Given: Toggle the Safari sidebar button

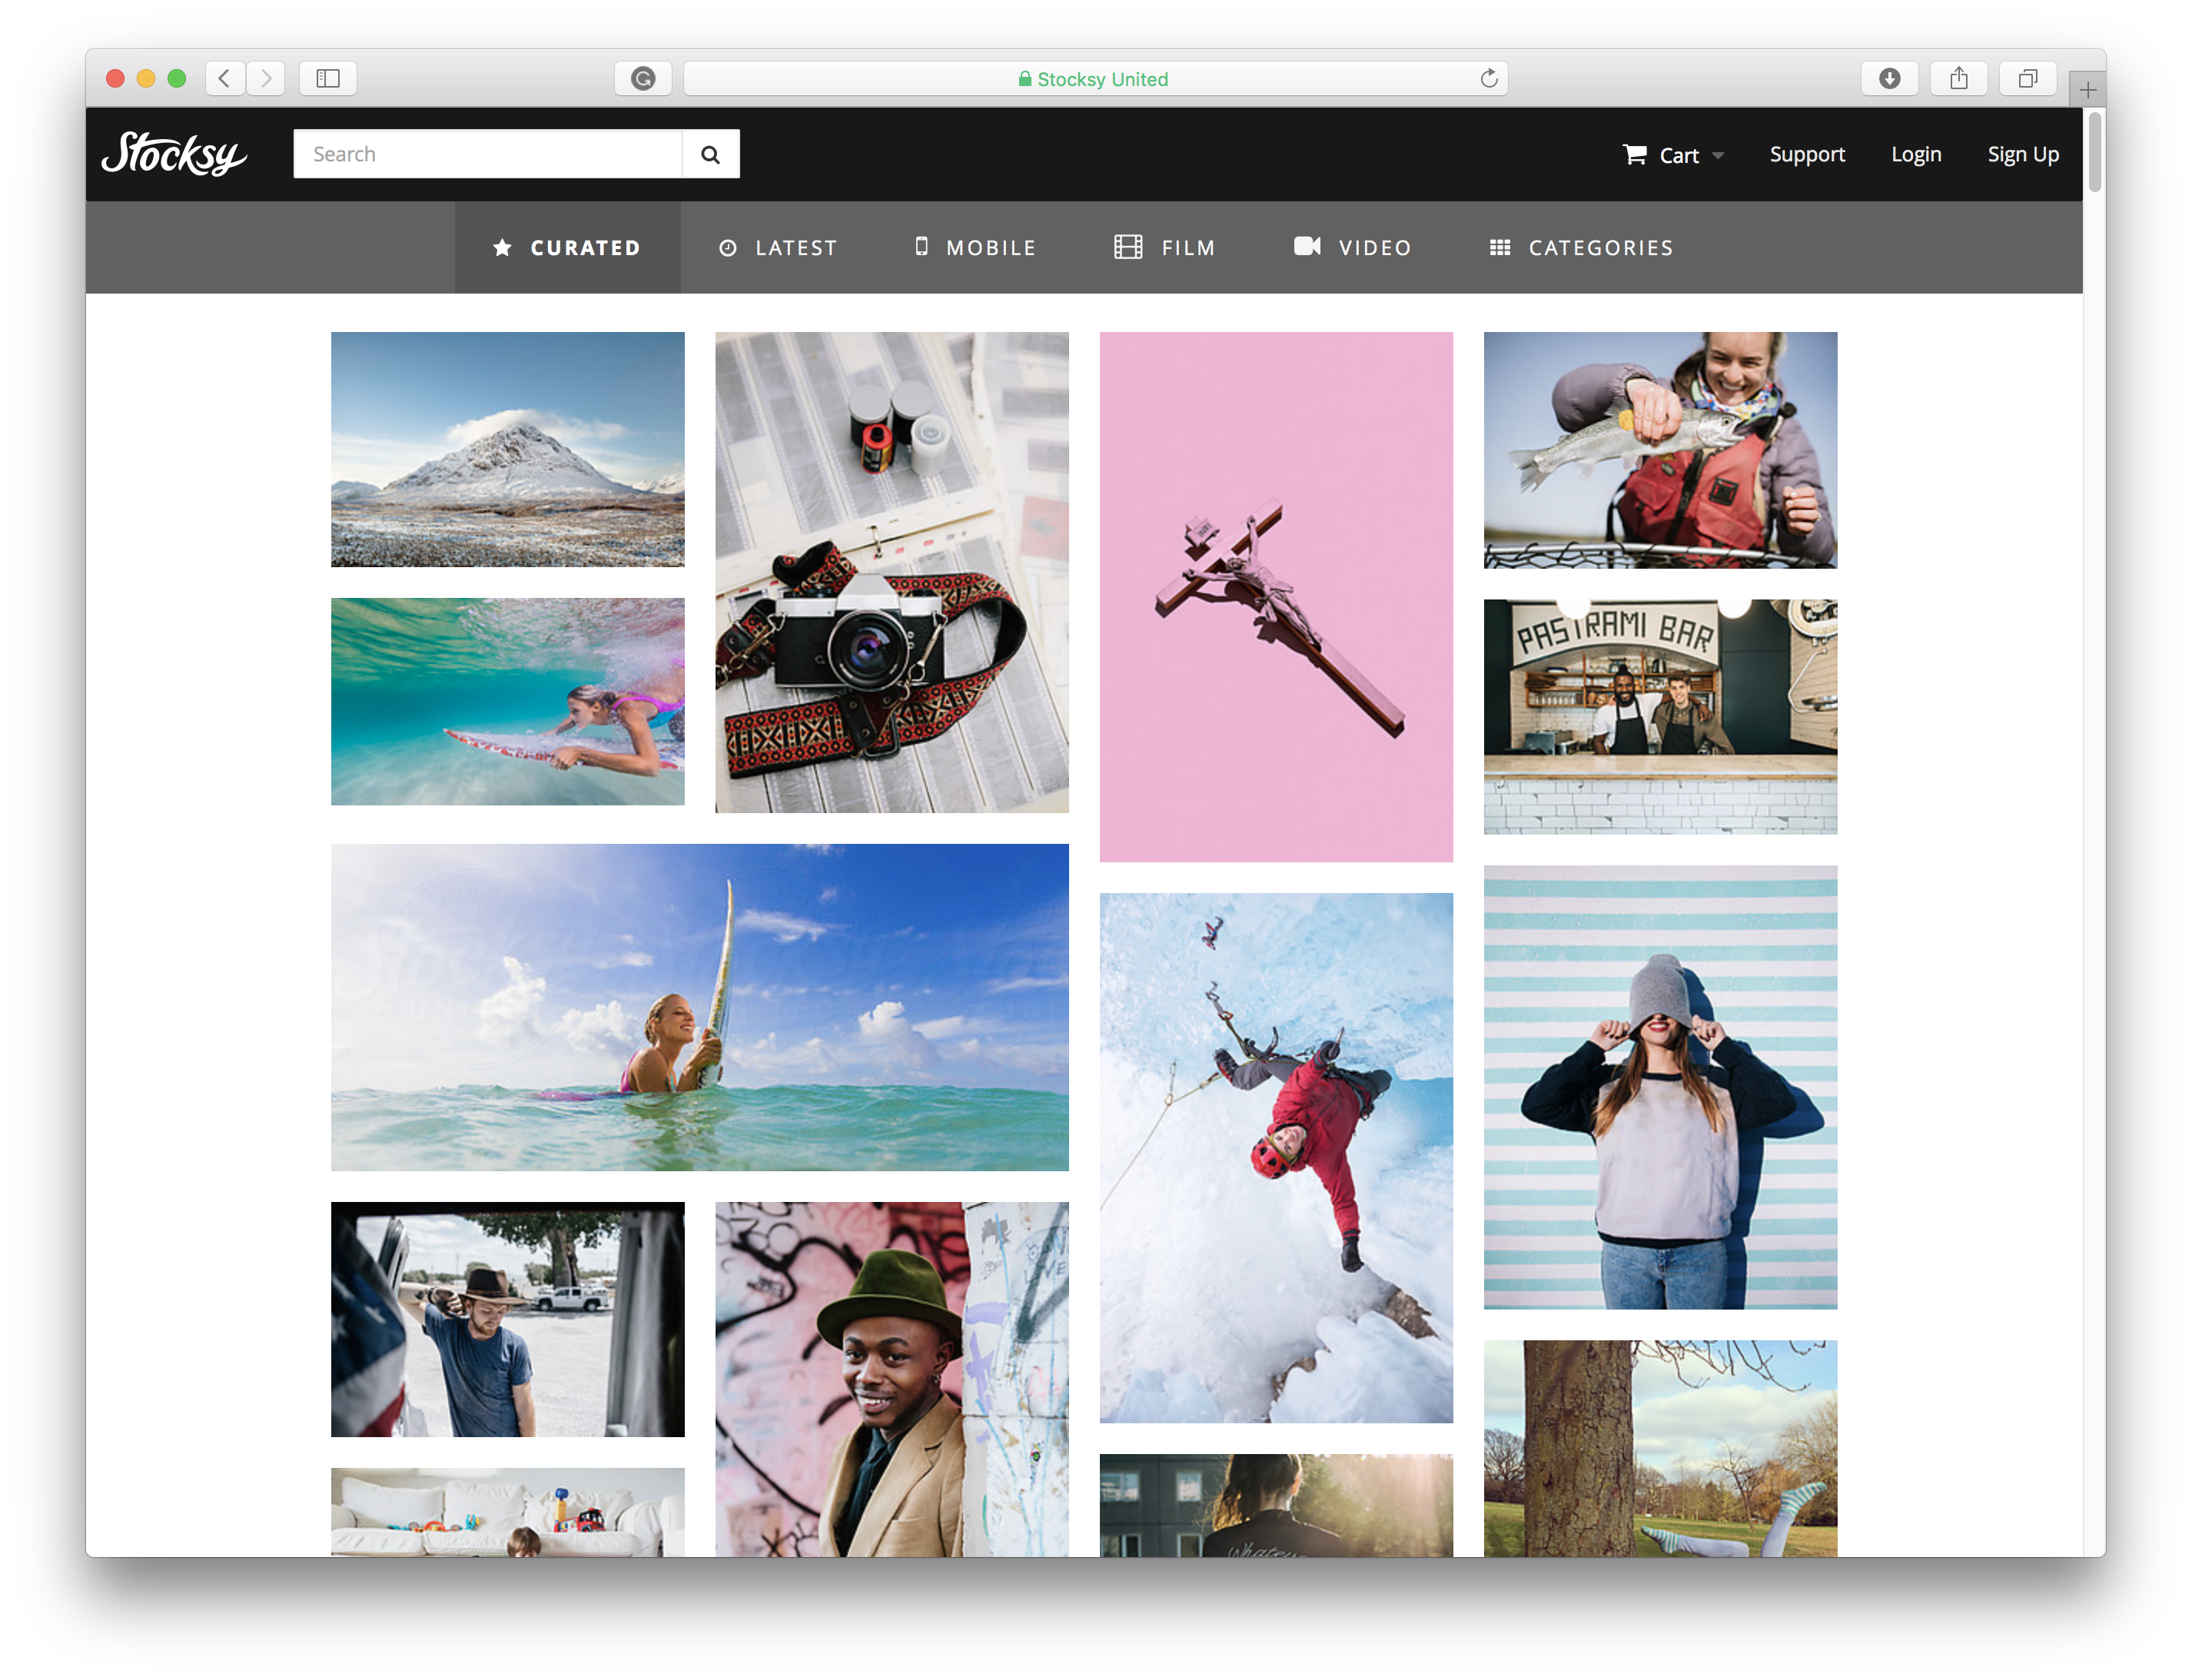Looking at the screenshot, I should click(x=328, y=78).
